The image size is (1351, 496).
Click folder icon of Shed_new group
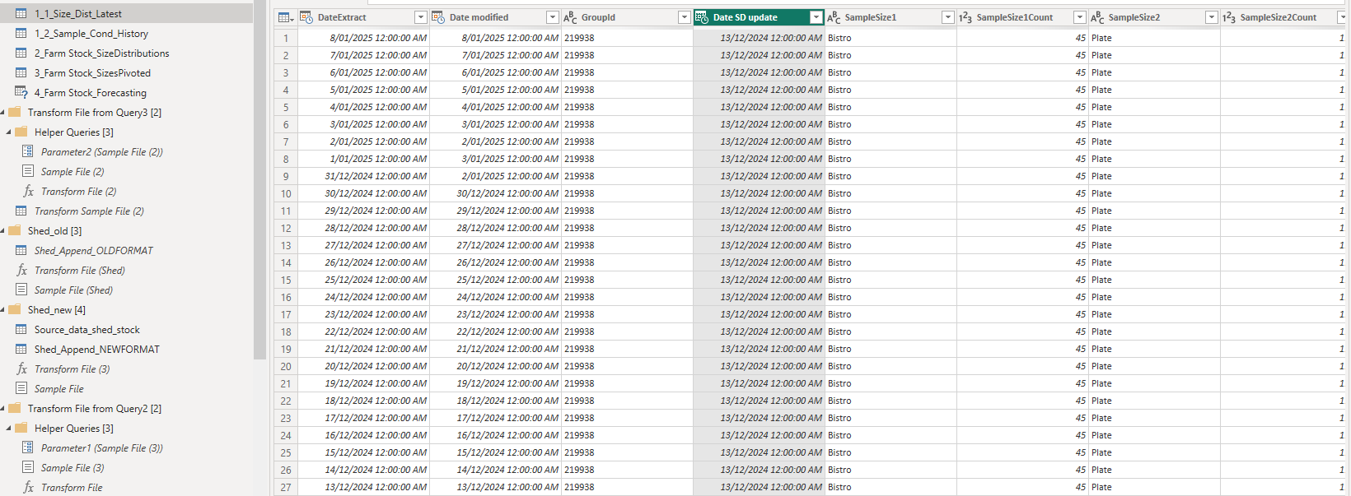pyautogui.click(x=15, y=310)
